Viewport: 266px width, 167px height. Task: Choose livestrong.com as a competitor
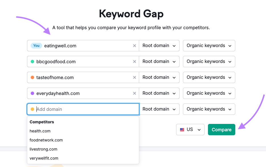coord(43,149)
